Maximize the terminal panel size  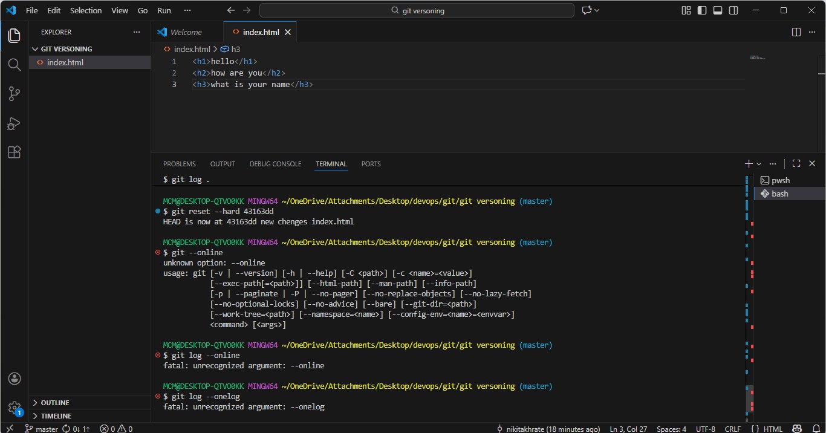[x=796, y=163]
